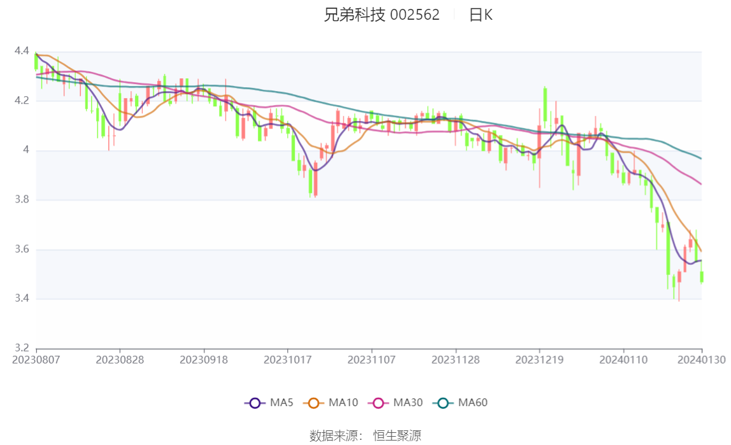731x445 pixels.
Task: Select the 20230828 x-axis date label
Action: 120,360
